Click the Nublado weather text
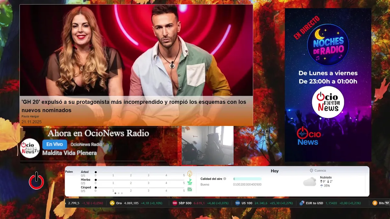This screenshot has width=390, height=219. pyautogui.click(x=326, y=177)
